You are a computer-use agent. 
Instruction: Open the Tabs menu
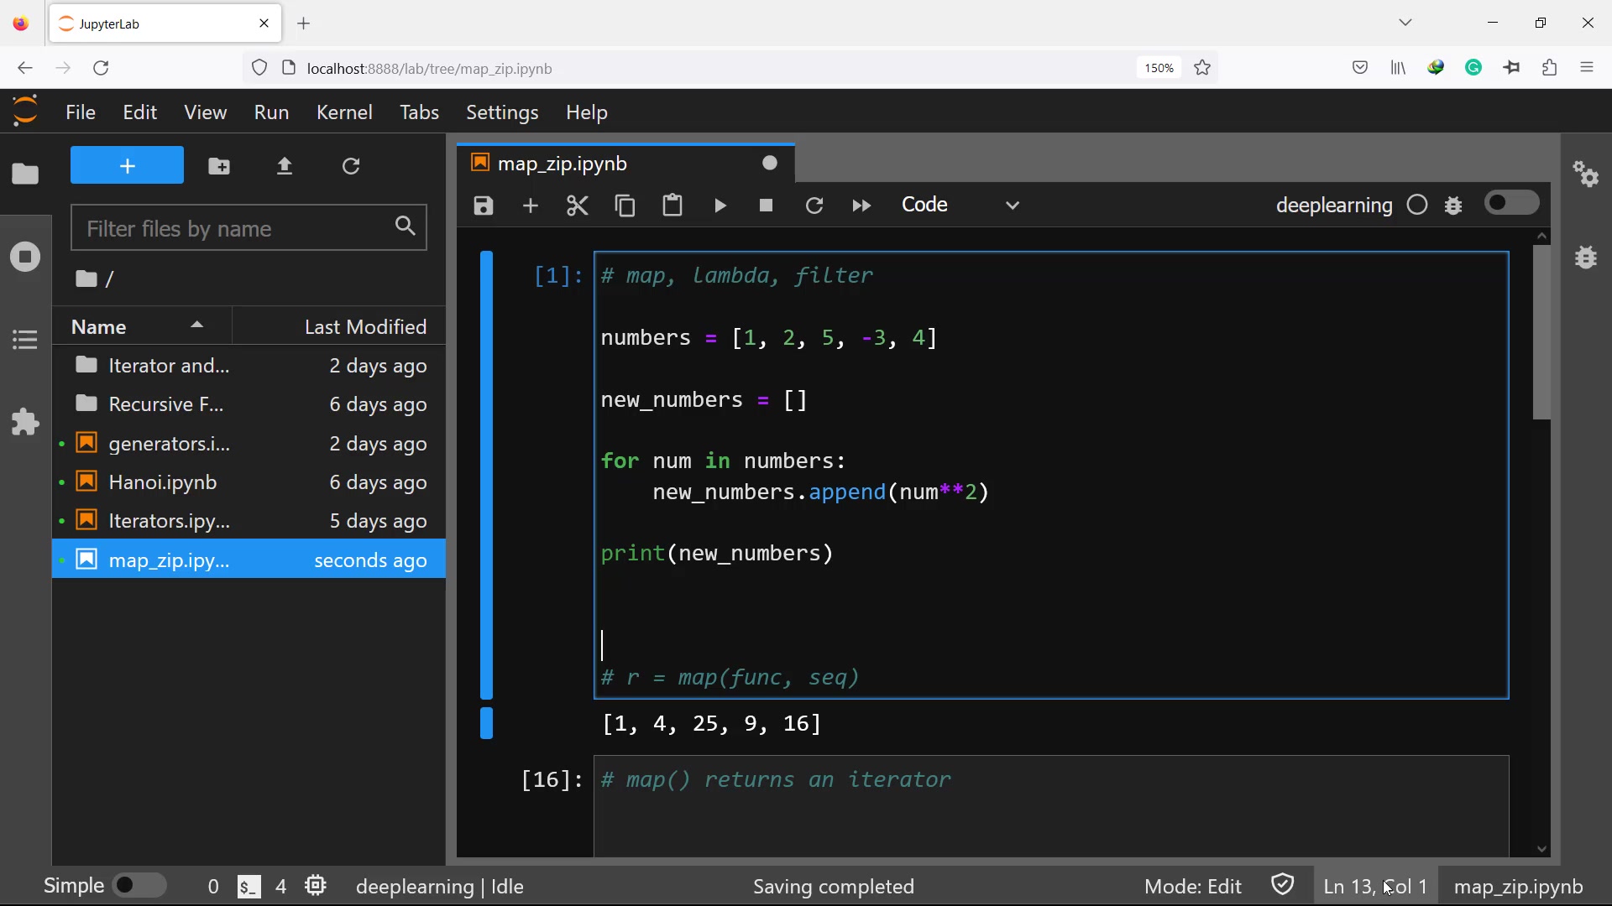[419, 112]
